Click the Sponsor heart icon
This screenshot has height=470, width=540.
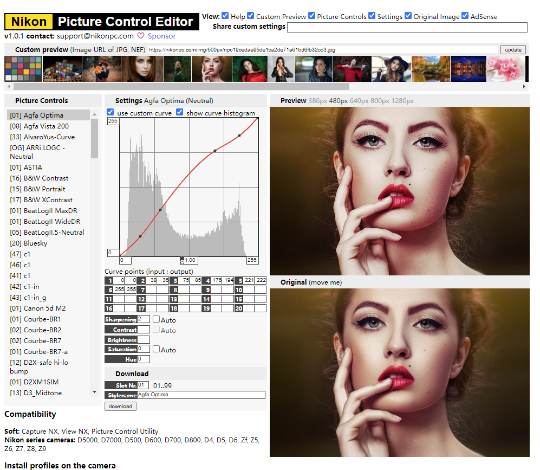pyautogui.click(x=141, y=35)
